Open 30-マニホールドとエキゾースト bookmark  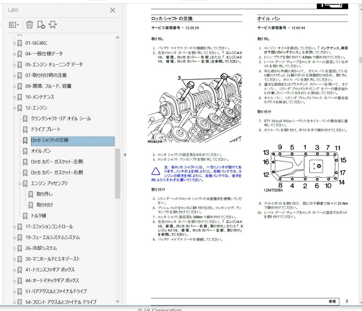[52, 259]
